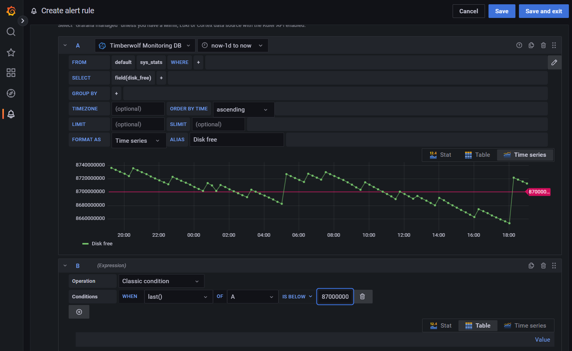Screen dimensions: 572x351
Task: Open the Classic condition operation dropdown
Action: tap(161, 281)
